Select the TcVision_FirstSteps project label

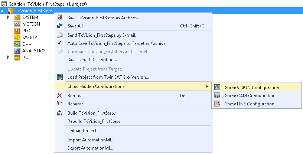34,11
